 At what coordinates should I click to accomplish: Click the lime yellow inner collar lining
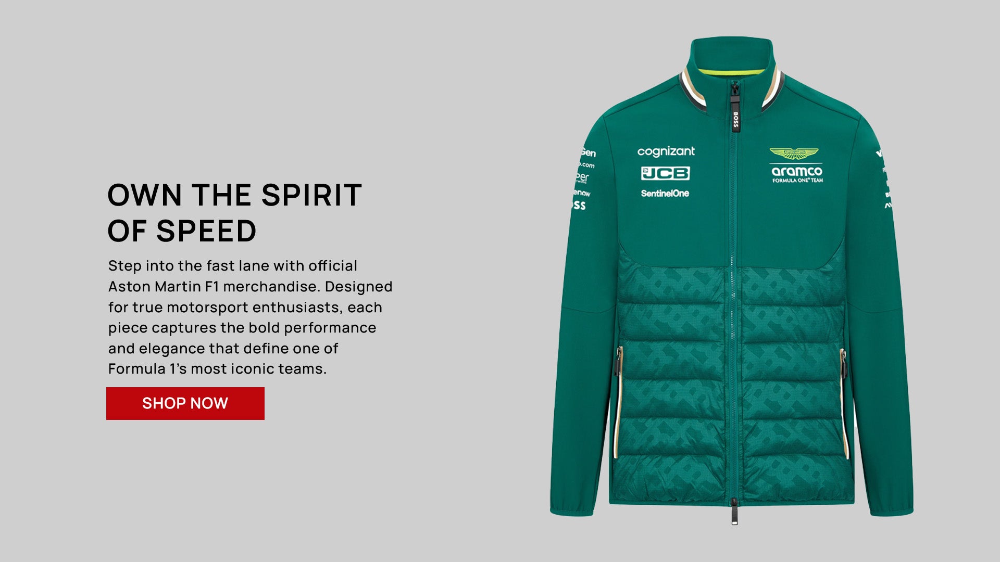click(731, 72)
